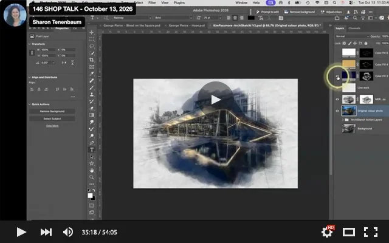Set text alignment to right

[241, 18]
